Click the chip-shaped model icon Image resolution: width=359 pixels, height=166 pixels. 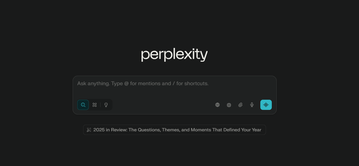pos(229,105)
